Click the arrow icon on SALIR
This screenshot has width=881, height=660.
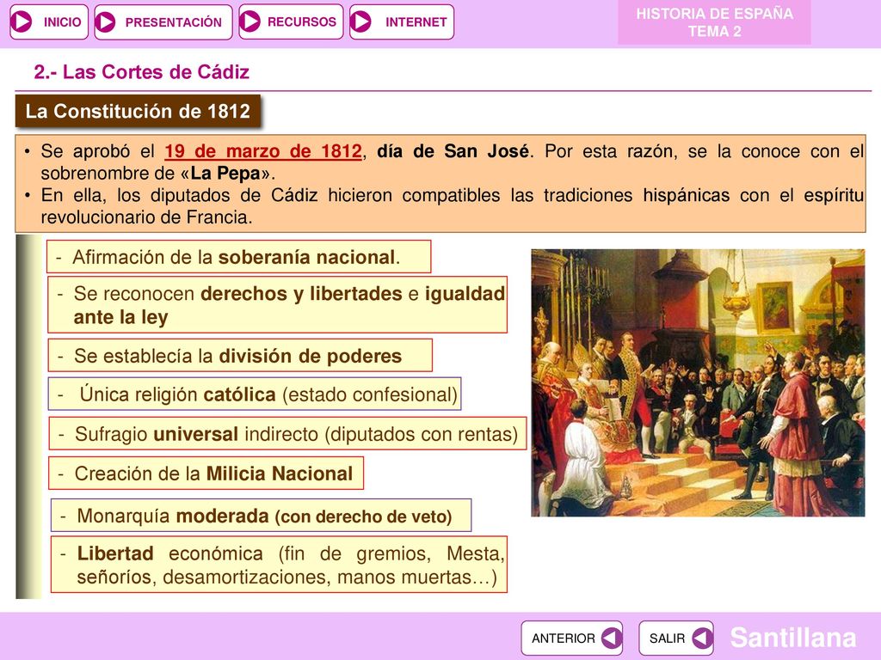pyautogui.click(x=702, y=639)
